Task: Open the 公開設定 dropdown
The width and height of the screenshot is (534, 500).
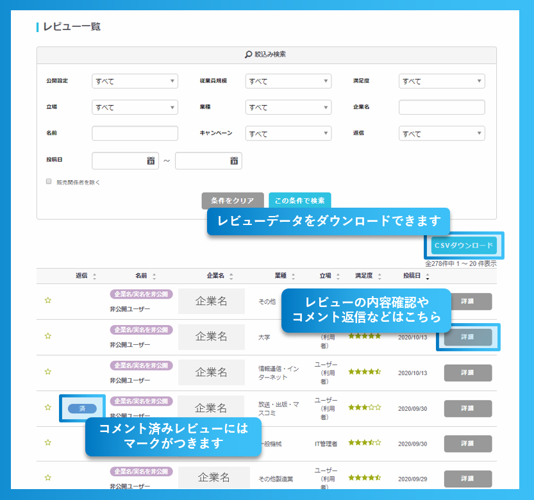Action: 135,81
